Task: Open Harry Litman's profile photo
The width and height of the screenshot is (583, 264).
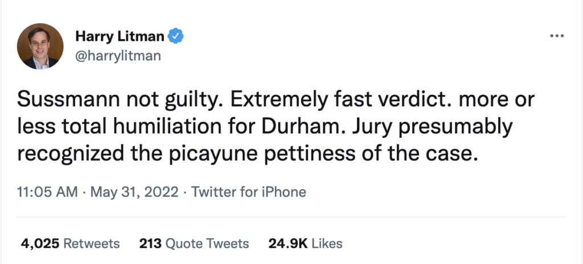Action: point(40,47)
